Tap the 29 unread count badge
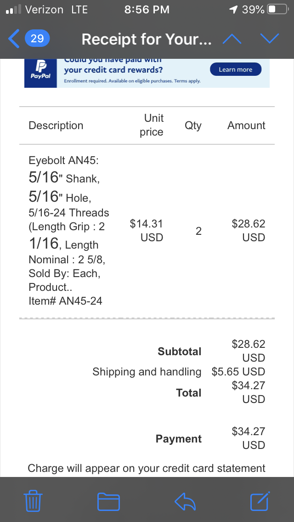This screenshot has width=294, height=522. tap(37, 39)
